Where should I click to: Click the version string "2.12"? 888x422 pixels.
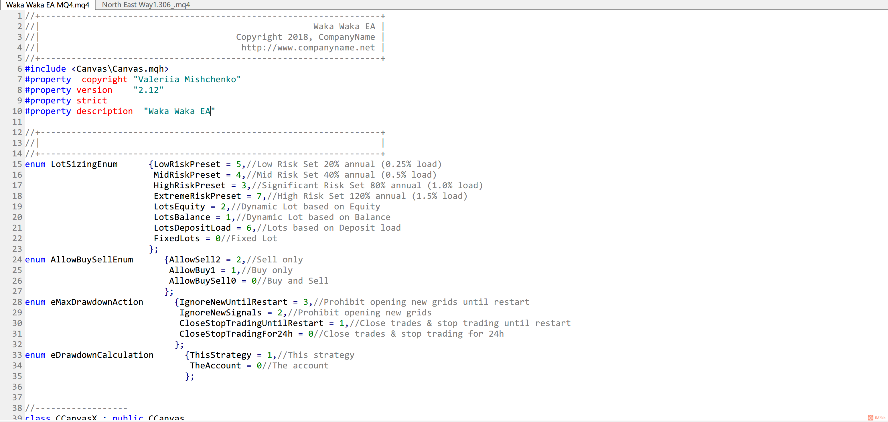tap(148, 90)
